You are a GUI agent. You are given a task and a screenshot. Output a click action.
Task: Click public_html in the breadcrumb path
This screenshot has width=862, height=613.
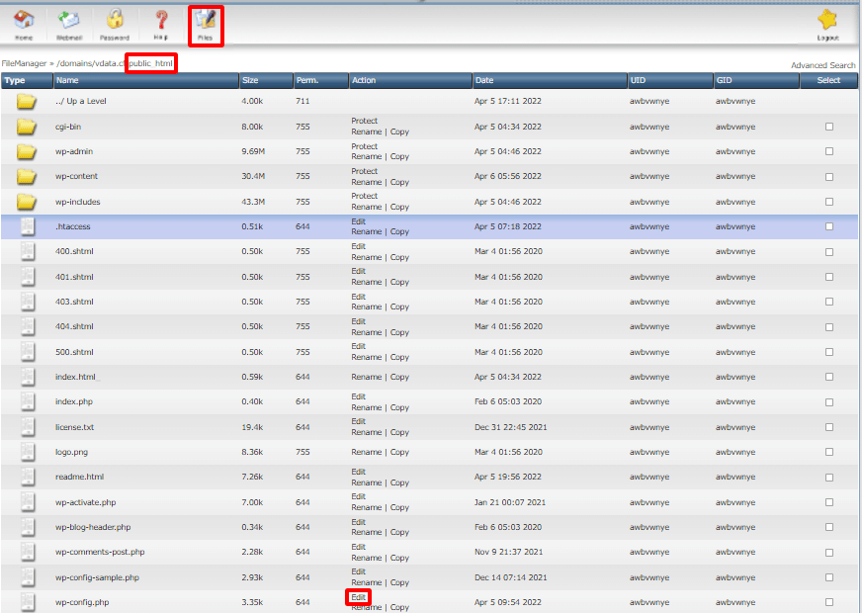point(151,63)
